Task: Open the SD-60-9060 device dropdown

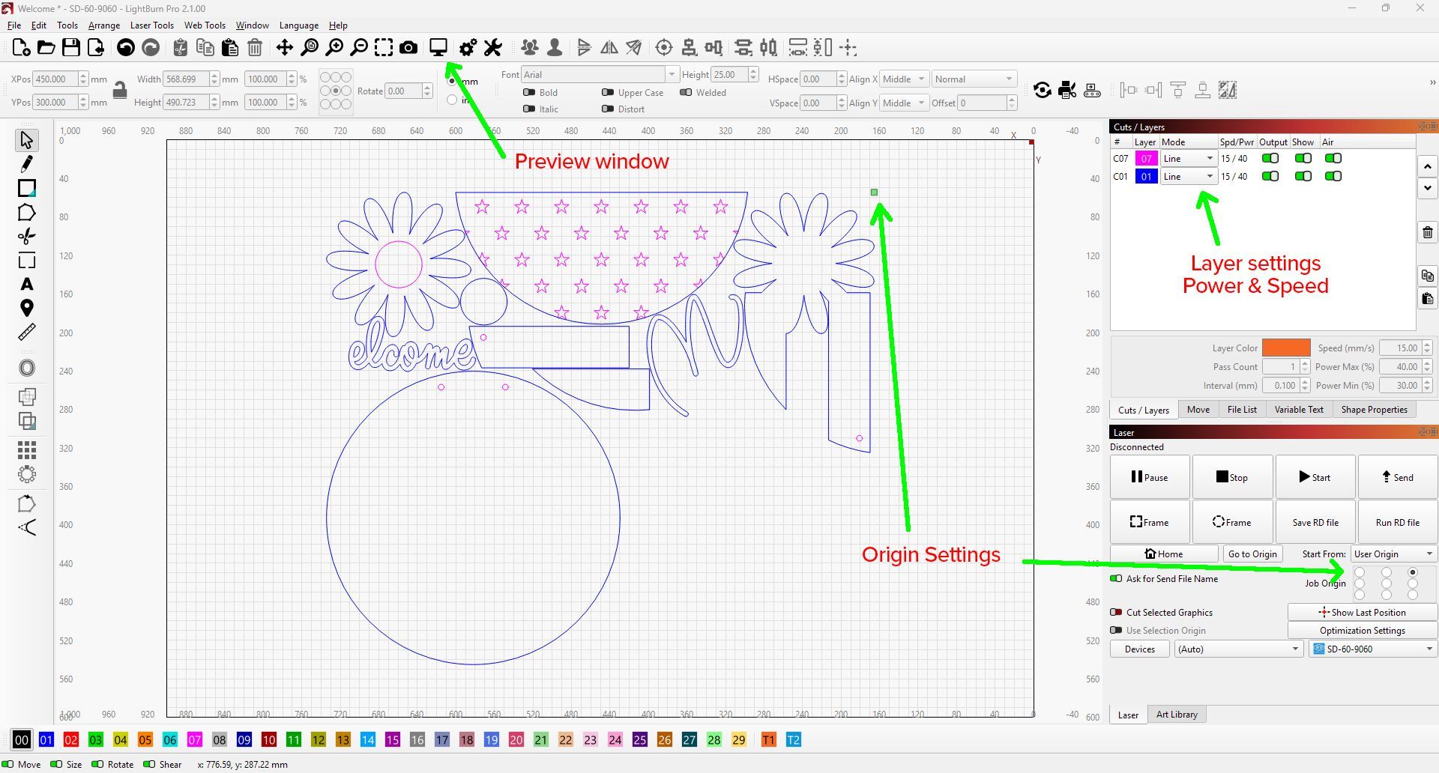Action: pos(1373,649)
